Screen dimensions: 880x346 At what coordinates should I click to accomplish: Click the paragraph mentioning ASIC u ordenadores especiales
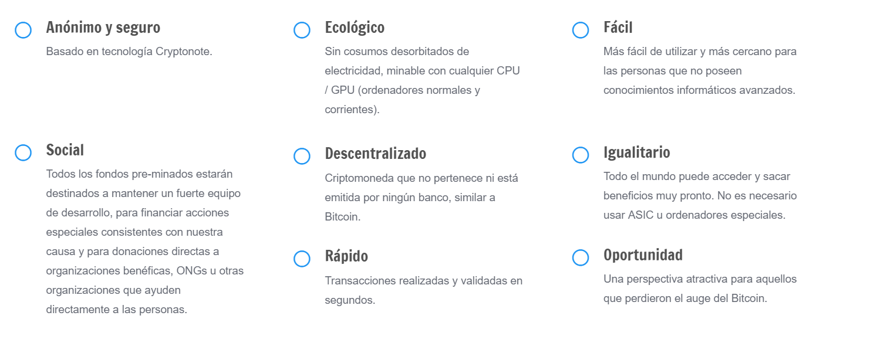(x=700, y=195)
